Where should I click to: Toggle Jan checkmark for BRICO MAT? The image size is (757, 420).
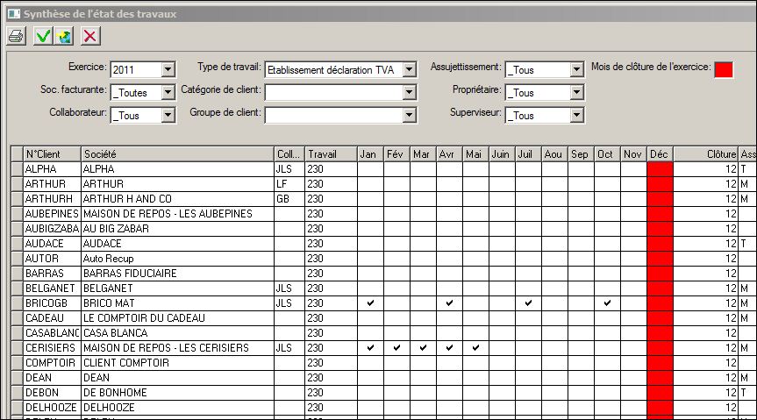pos(370,303)
